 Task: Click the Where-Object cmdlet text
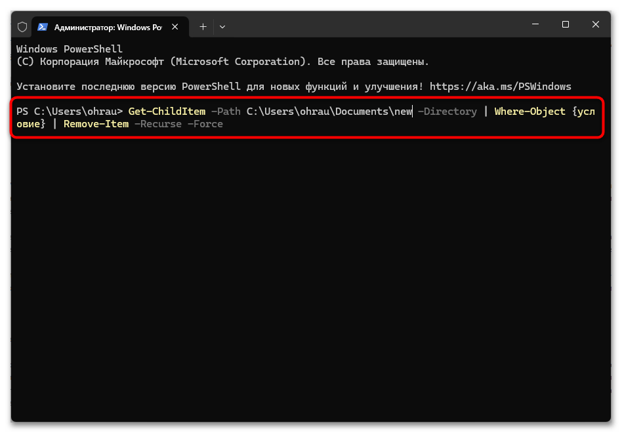530,112
